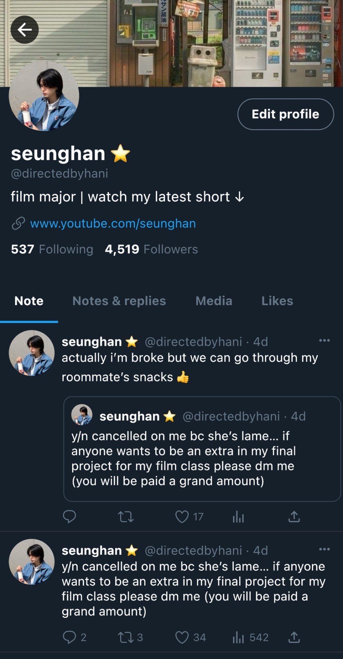Share the post about film class extras

click(294, 637)
